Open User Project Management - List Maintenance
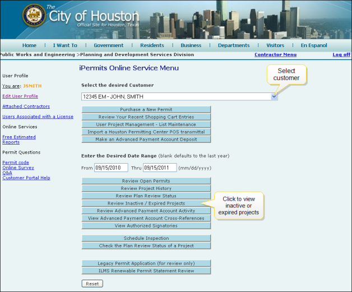Viewport: 352px width, 292px height. tap(146, 124)
